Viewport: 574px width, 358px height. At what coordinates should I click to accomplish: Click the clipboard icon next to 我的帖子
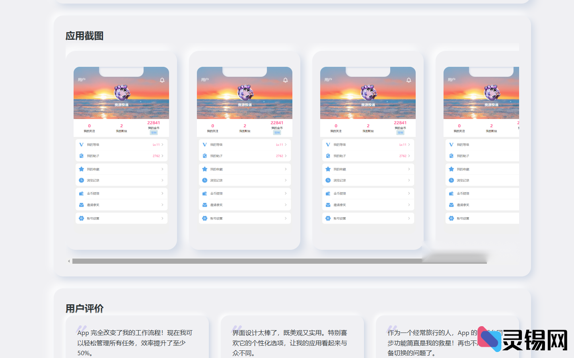(x=81, y=156)
